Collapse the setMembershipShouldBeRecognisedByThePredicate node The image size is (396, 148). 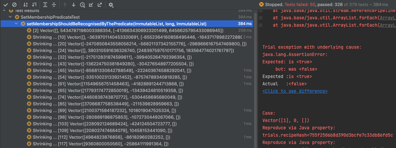17,24
